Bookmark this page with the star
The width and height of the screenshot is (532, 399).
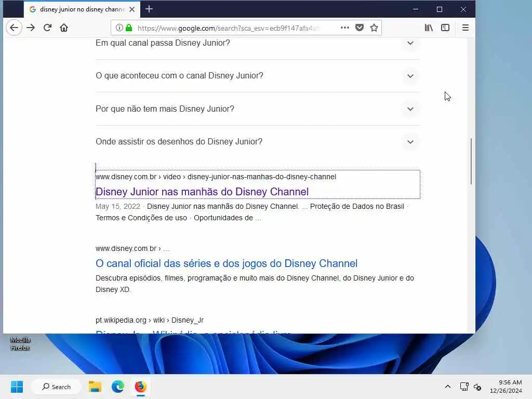[374, 28]
